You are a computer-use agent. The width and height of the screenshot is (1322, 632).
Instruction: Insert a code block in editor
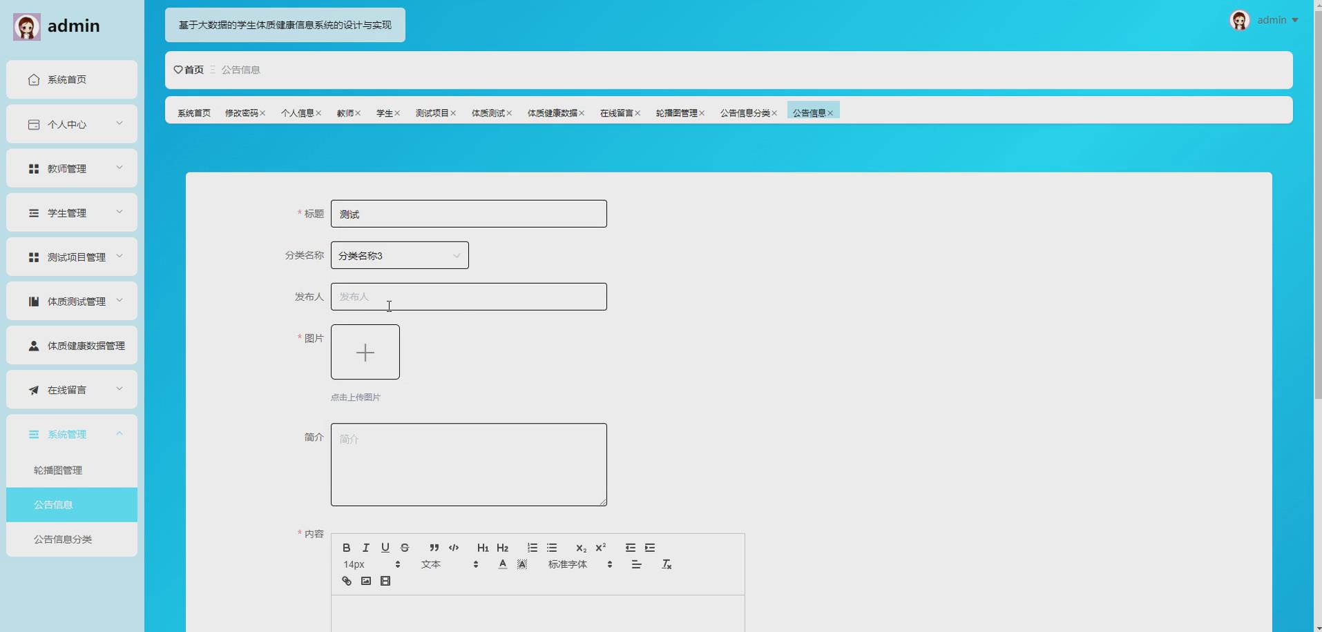tap(454, 548)
